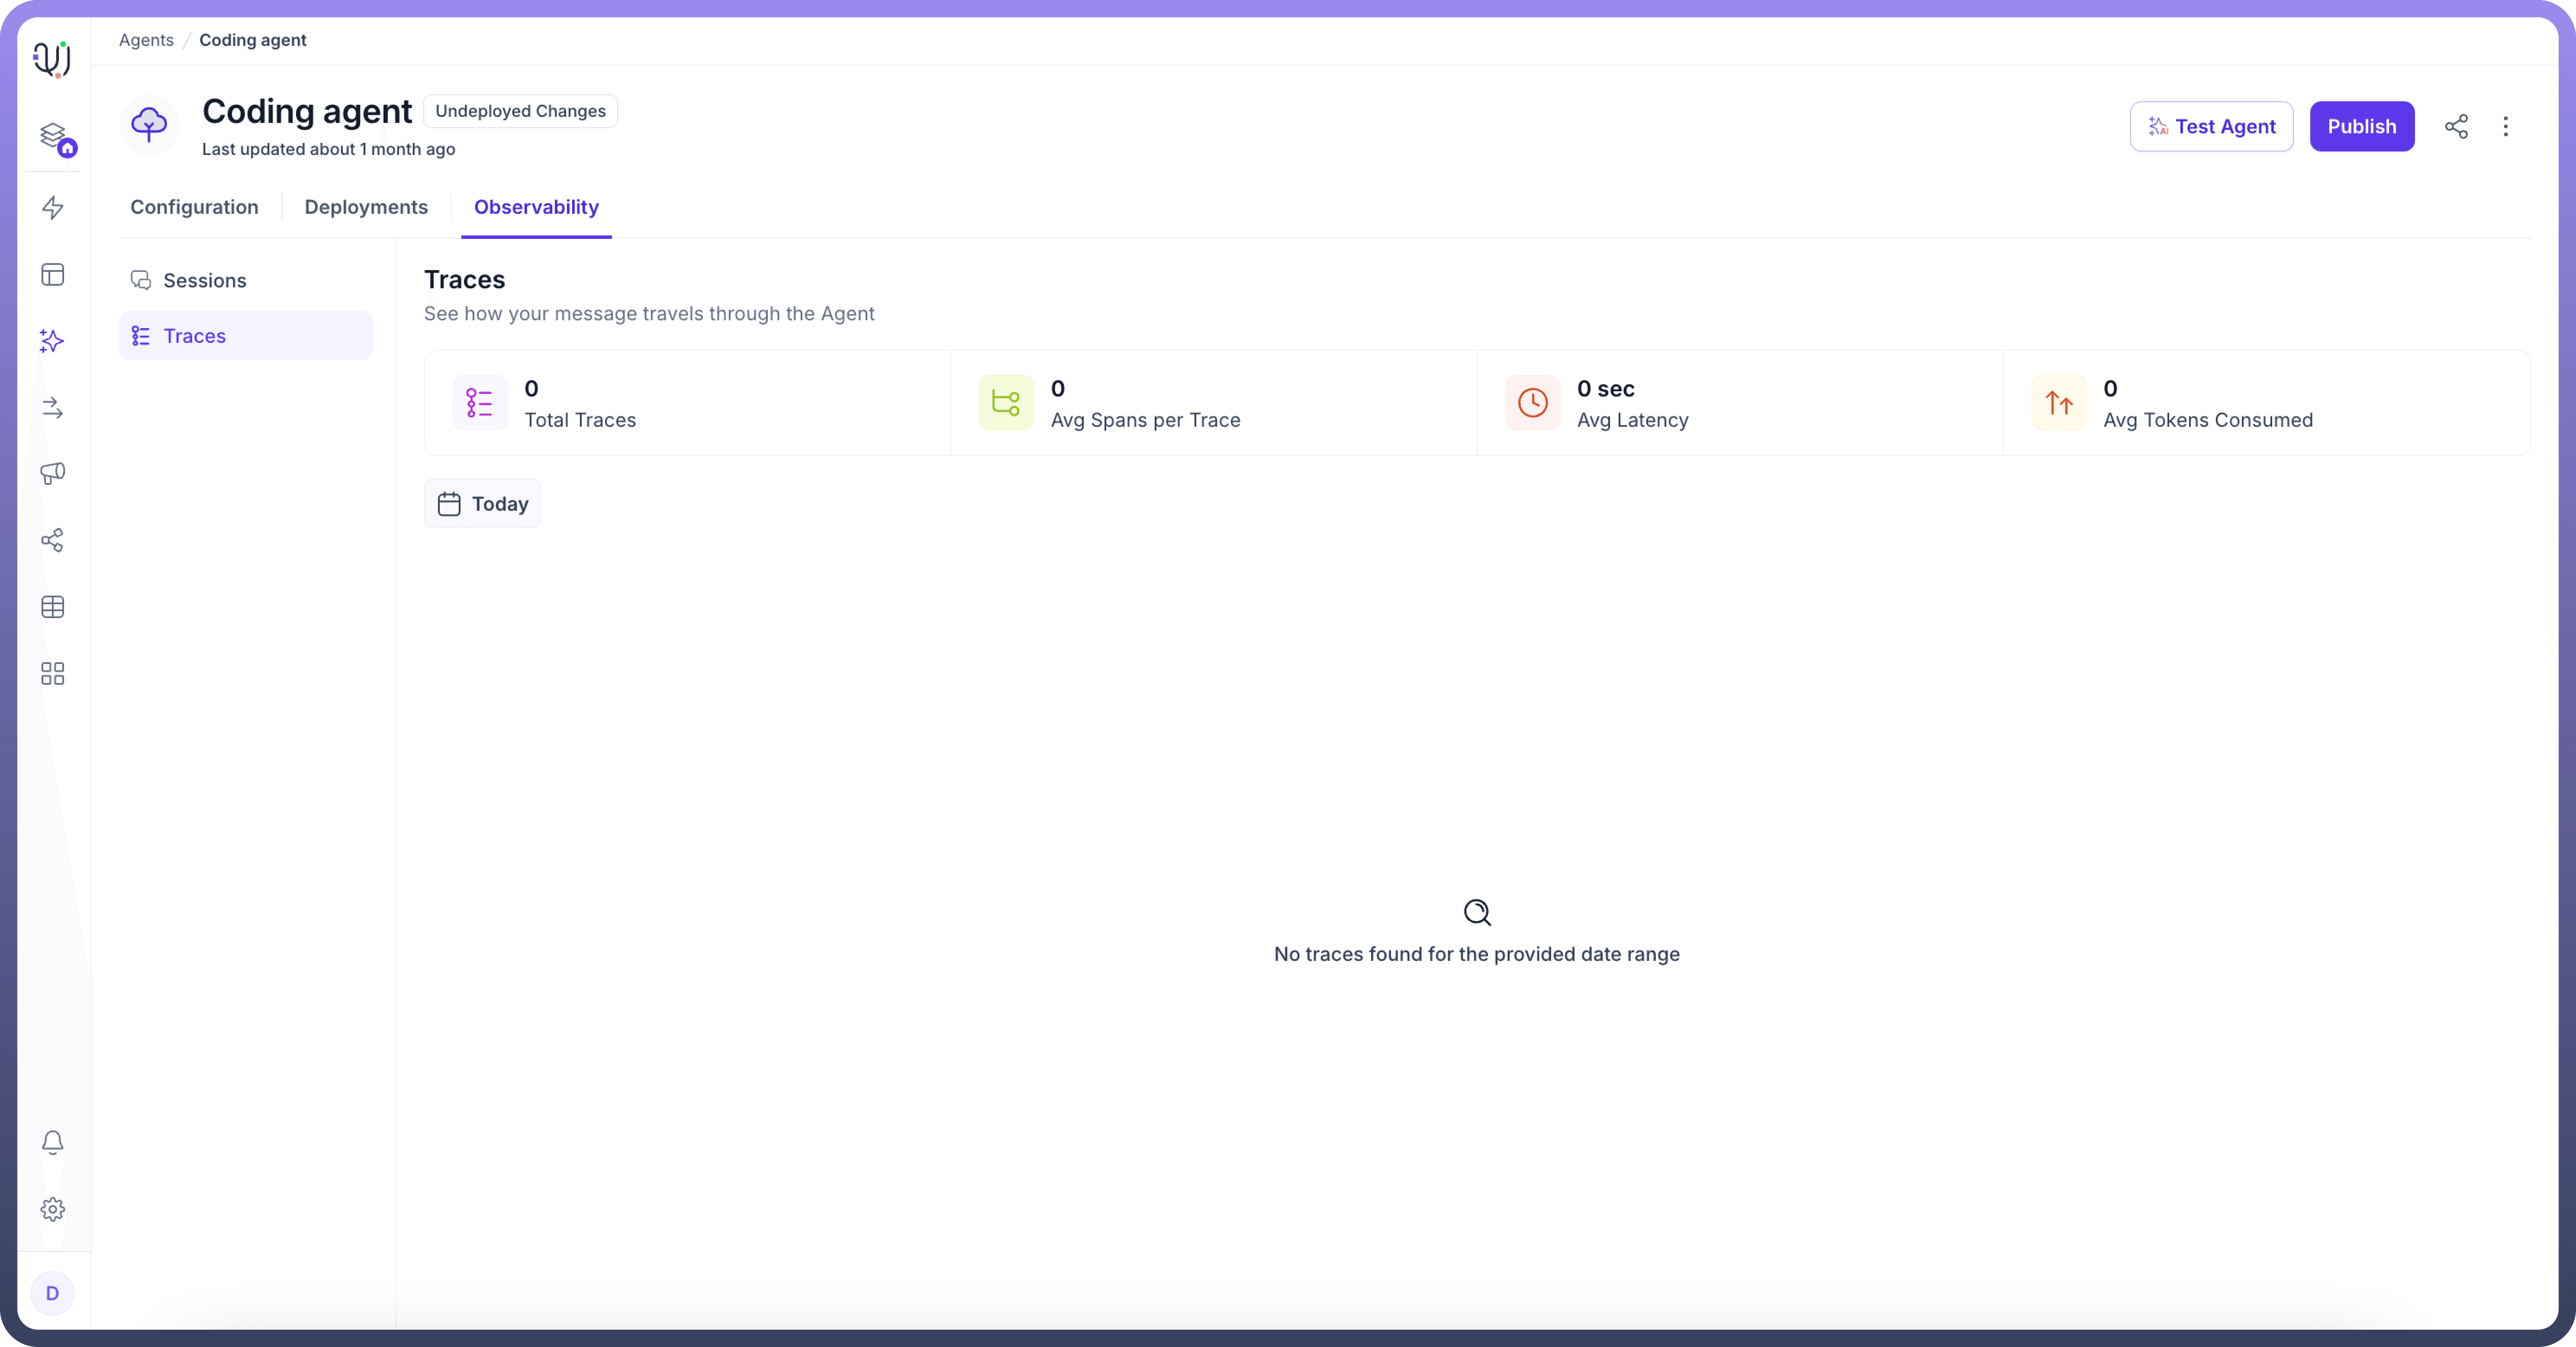Go to Agents breadcrumb link
The height and width of the screenshot is (1347, 2576).
[146, 40]
